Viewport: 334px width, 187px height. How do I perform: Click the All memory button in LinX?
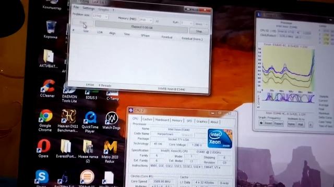157,21
